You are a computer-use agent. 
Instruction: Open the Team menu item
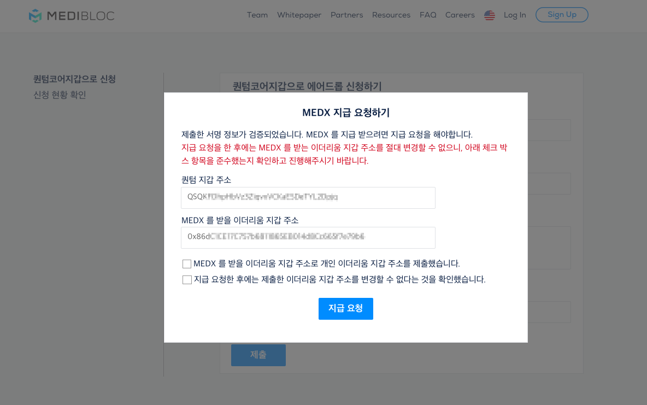click(x=257, y=15)
